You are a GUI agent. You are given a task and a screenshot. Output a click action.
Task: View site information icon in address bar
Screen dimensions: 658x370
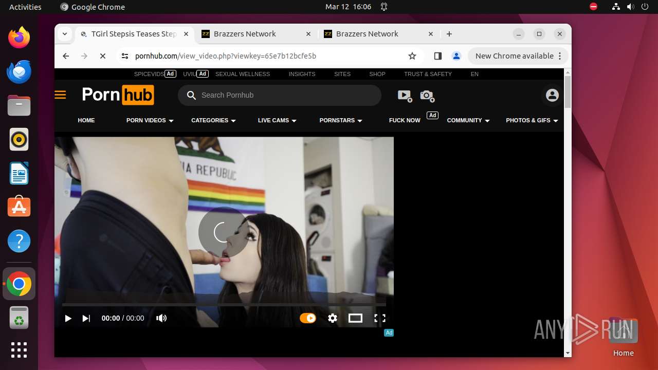[x=124, y=56]
